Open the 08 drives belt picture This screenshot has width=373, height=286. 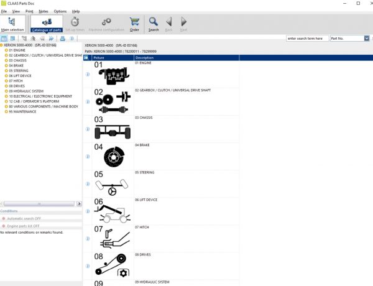coord(113,266)
